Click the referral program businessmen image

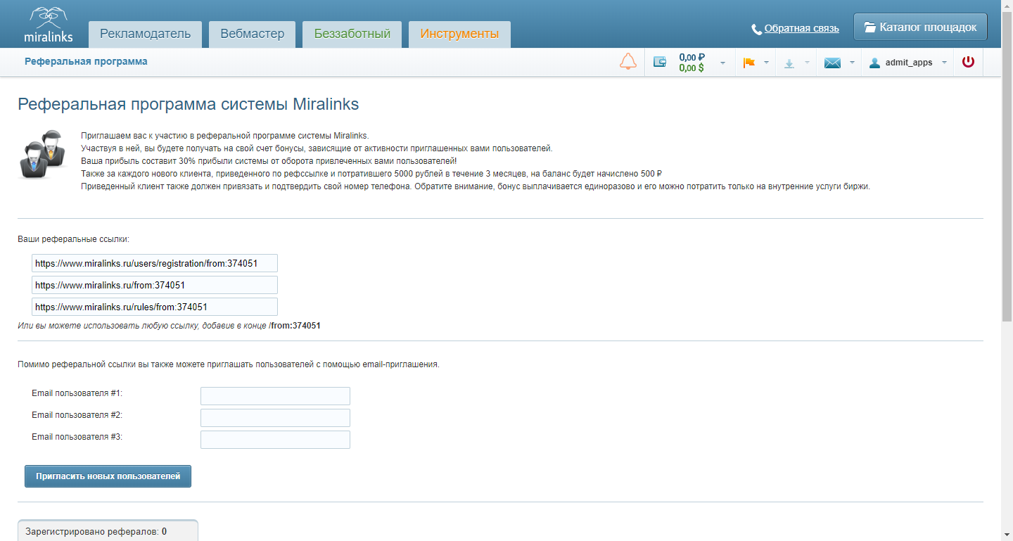(x=42, y=154)
